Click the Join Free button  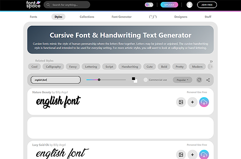207,5
